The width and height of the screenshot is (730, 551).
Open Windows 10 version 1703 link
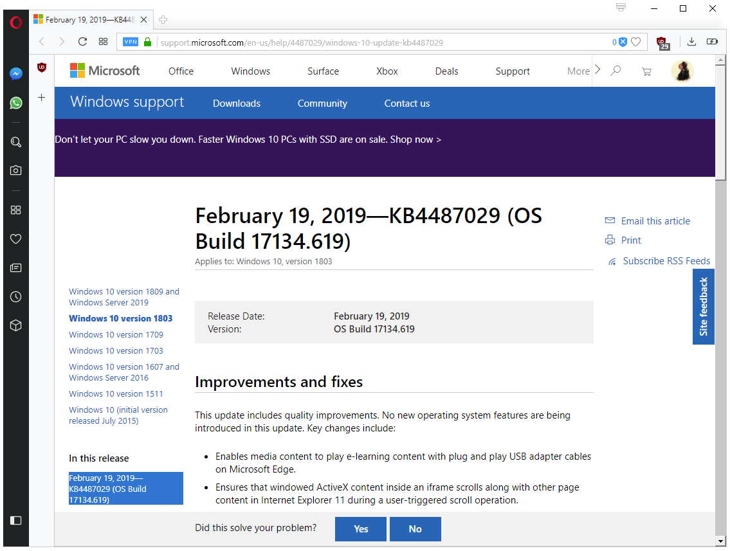pos(116,350)
